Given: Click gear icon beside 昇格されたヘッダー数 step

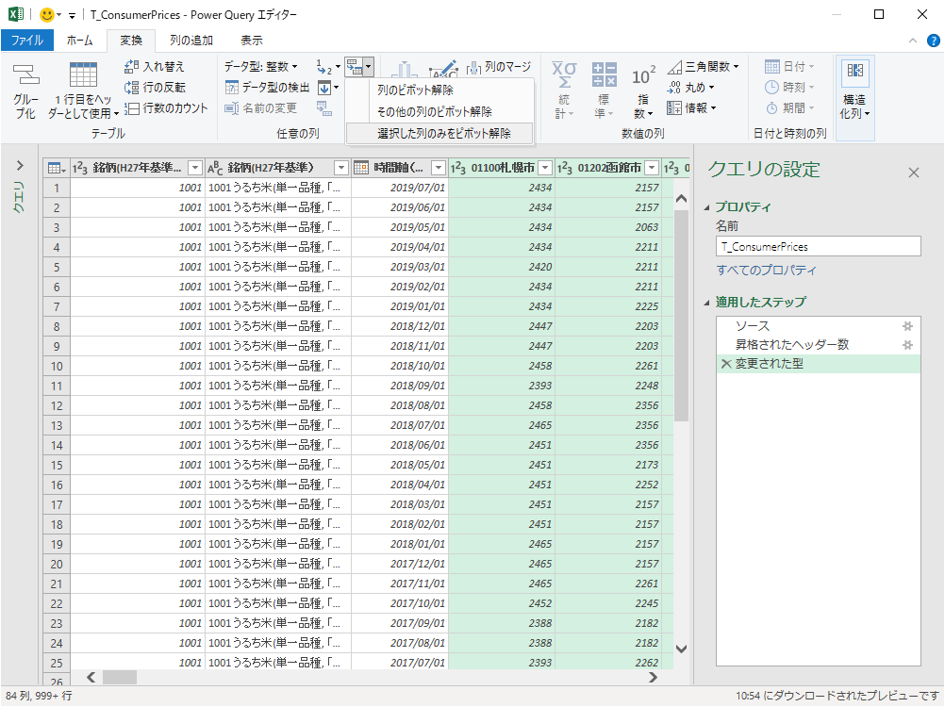Looking at the screenshot, I should 907,345.
